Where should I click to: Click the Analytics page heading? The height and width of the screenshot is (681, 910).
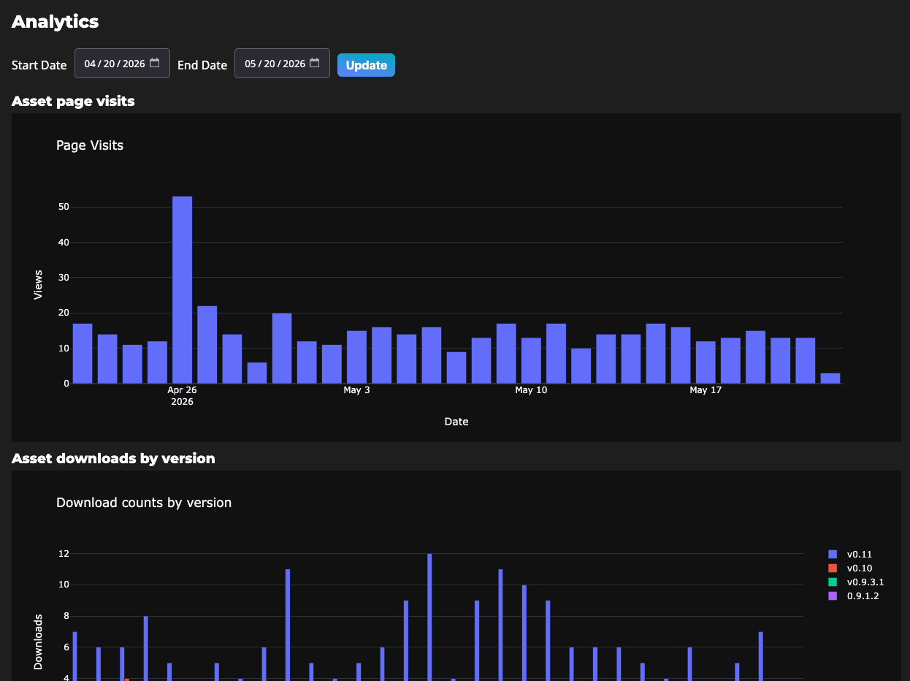[56, 21]
